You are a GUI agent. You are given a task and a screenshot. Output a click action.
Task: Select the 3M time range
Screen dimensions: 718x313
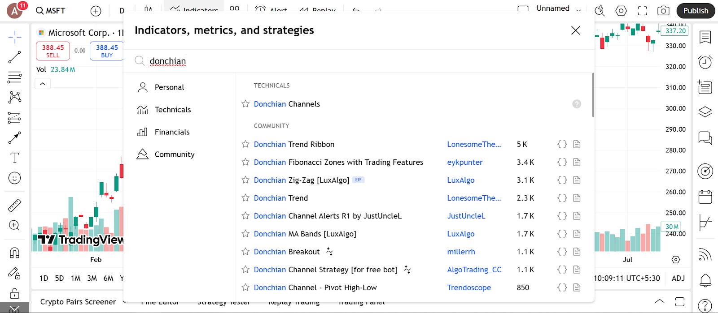[92, 278]
